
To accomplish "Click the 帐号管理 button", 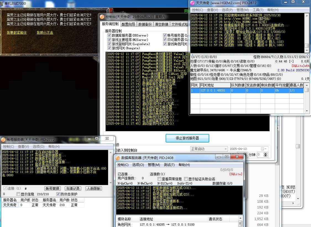I will click(53, 188).
